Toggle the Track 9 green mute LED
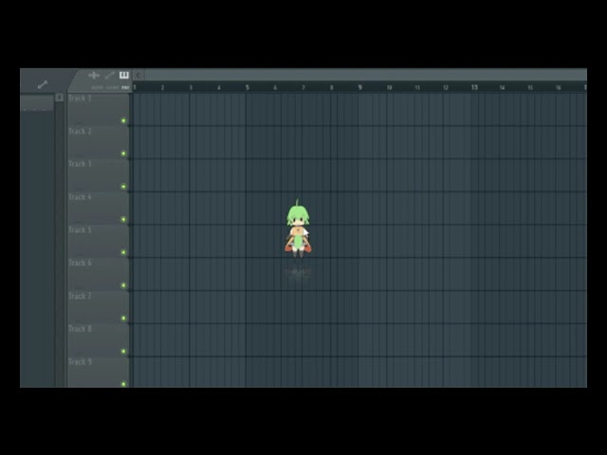This screenshot has width=607, height=455. [123, 384]
